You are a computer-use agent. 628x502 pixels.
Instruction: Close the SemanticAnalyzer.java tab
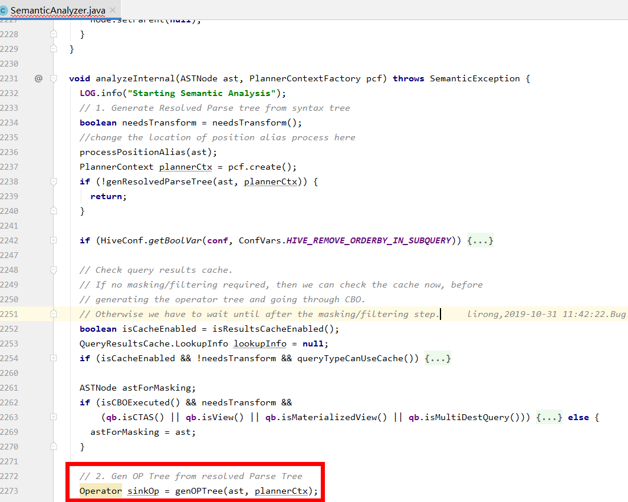[x=113, y=10]
